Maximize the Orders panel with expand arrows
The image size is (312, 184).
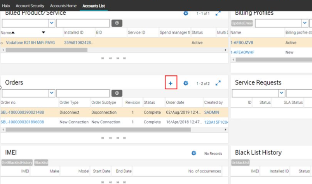(x=218, y=83)
